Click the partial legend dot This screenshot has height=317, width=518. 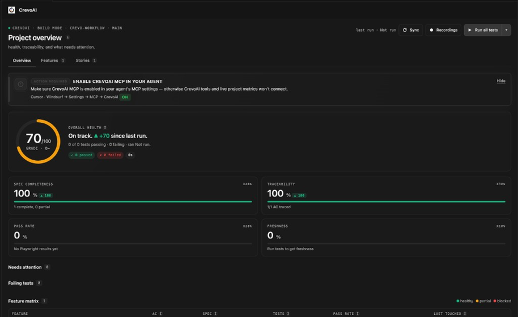(477, 301)
